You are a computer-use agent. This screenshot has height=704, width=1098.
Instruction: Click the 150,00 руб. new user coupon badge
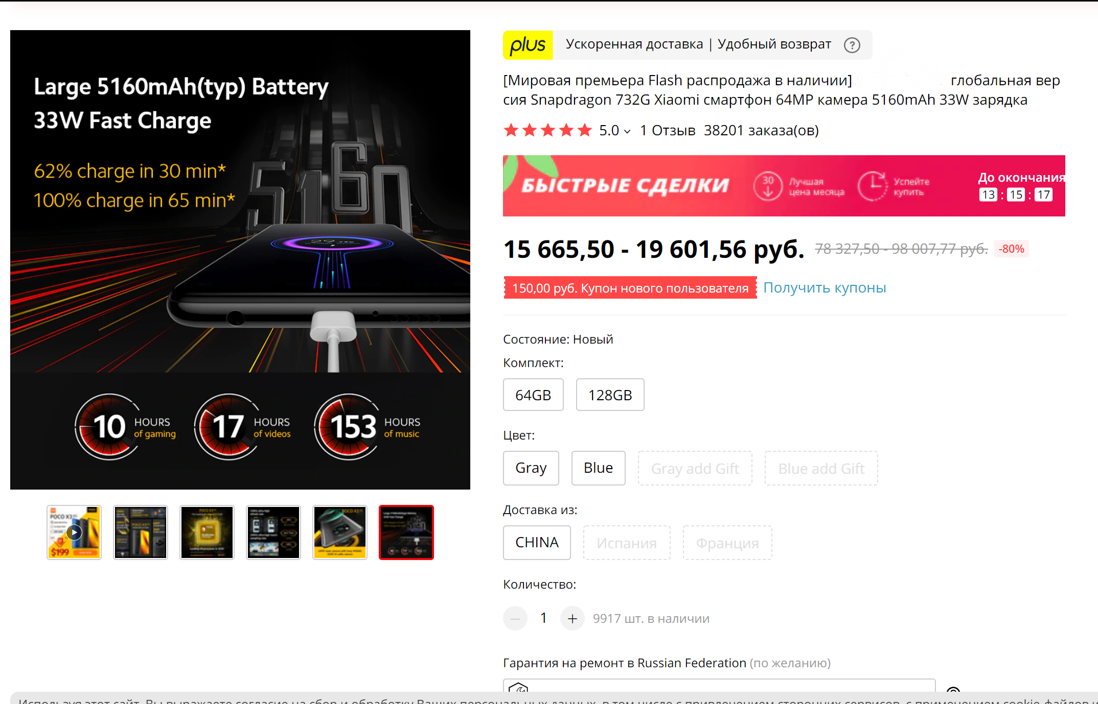tap(630, 288)
